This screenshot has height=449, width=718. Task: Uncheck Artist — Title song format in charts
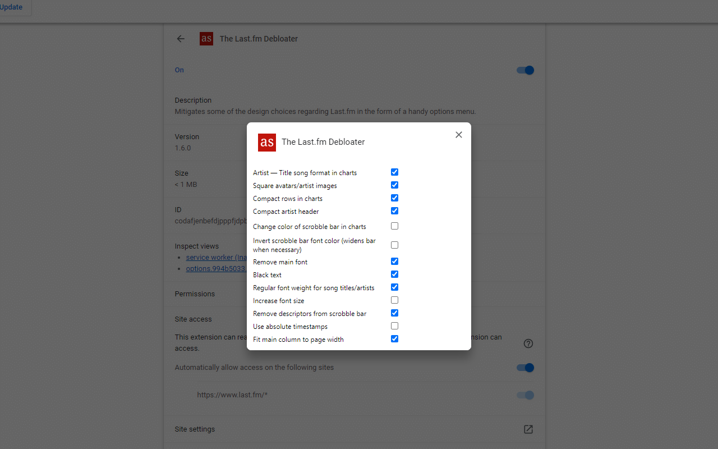coord(395,172)
